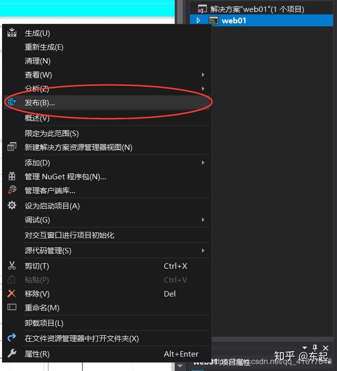Expand the 添加(D) submenu arrow

click(203, 162)
